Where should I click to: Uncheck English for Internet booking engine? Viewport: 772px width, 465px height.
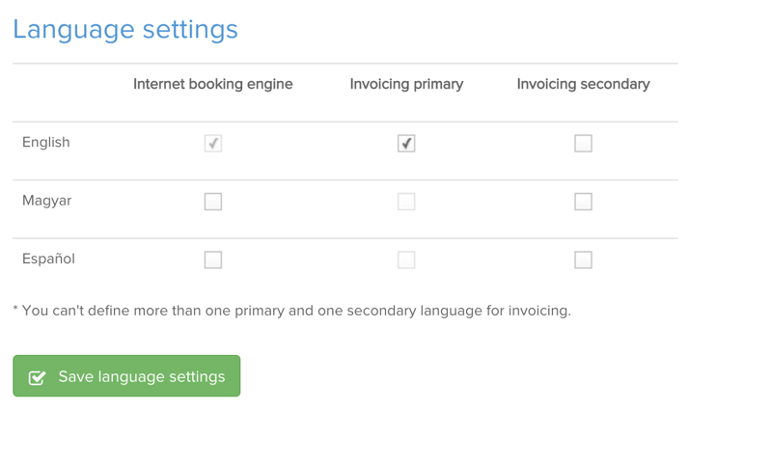click(x=213, y=143)
